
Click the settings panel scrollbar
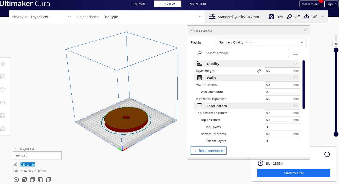coord(304,84)
